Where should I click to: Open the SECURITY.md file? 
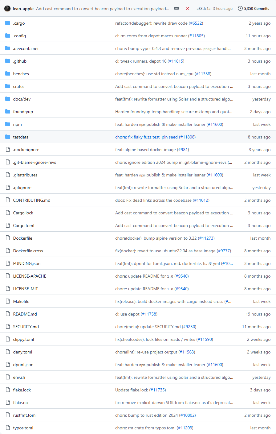point(26,327)
